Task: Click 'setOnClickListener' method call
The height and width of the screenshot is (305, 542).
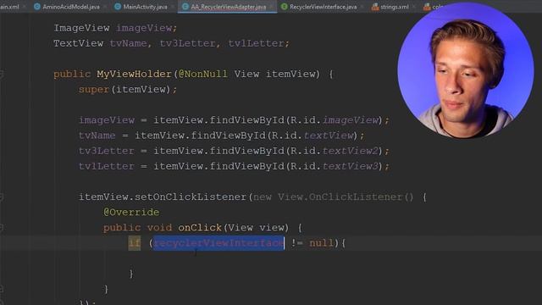Action: pos(191,197)
